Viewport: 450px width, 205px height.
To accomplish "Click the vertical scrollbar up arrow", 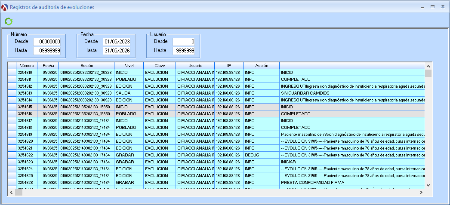I will coord(428,66).
